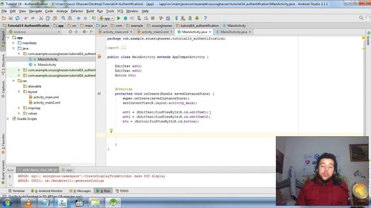Select Main2Activity in project tree
This screenshot has width=371, height=208.
coord(48,59)
